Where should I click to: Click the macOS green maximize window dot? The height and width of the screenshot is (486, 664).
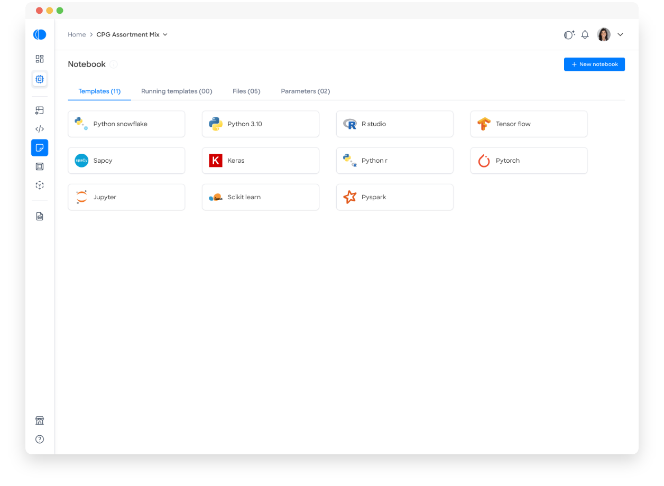tap(60, 11)
